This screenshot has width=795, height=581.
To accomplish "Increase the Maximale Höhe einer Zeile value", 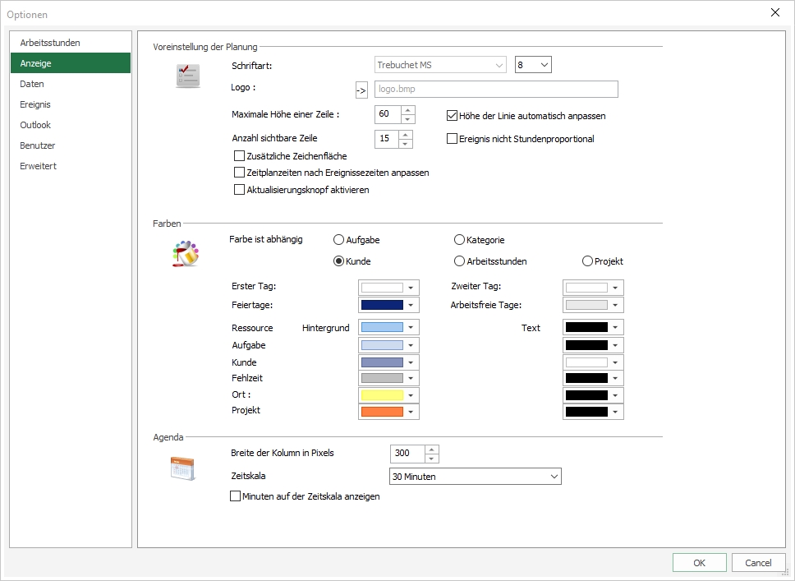I will 408,109.
